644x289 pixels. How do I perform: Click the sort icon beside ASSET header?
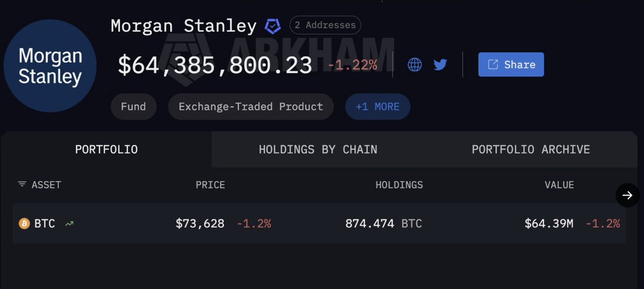22,184
